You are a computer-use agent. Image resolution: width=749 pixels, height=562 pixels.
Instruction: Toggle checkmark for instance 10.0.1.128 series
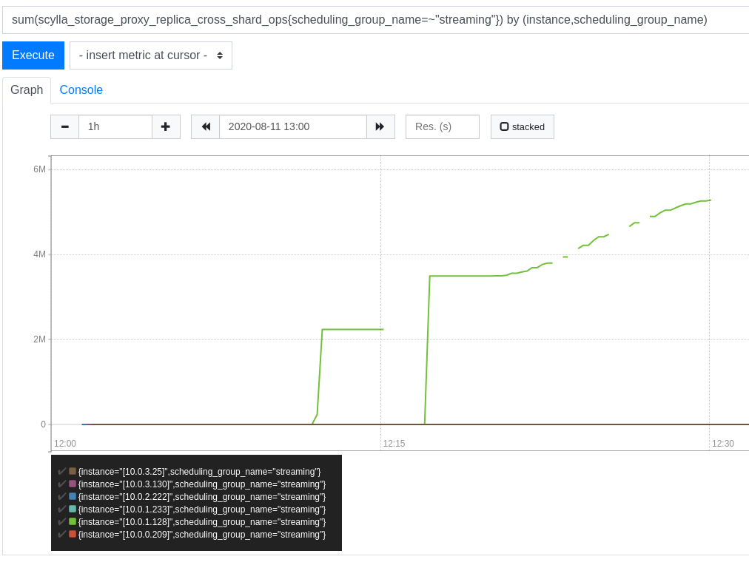(x=61, y=521)
